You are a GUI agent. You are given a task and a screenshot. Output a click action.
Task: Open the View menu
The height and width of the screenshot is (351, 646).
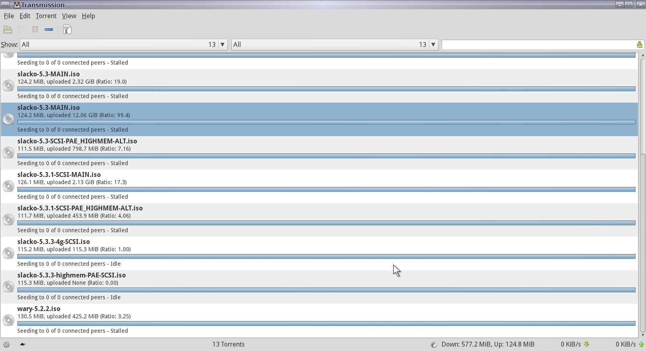click(69, 16)
